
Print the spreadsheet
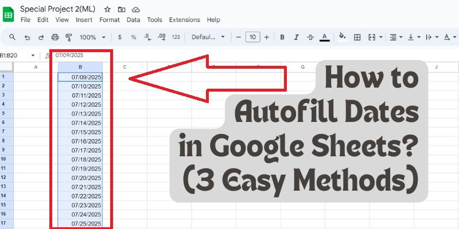(55, 37)
